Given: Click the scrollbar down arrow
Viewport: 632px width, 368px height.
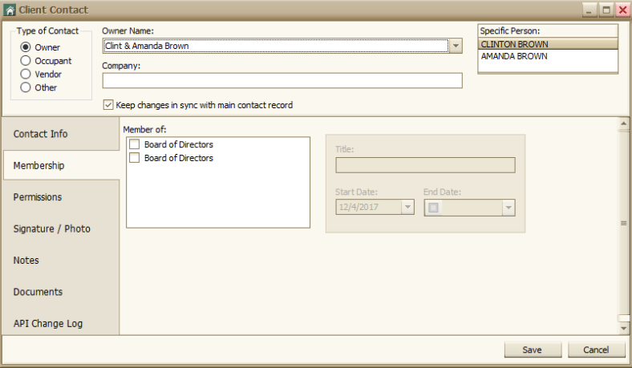Looking at the screenshot, I should point(623,329).
